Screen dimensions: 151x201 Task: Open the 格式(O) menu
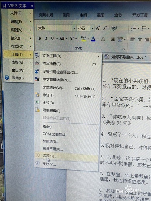[x=18, y=46]
